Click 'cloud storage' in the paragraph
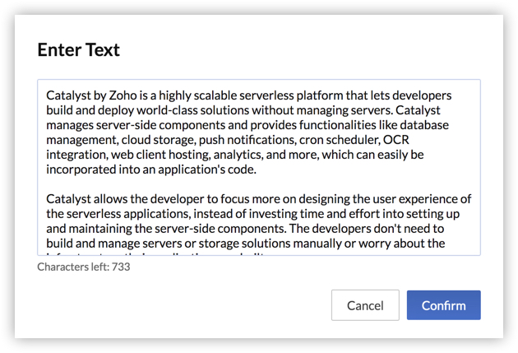518x353 pixels. pyautogui.click(x=149, y=140)
